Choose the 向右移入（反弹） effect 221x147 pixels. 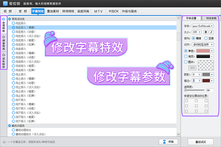tap(24, 70)
